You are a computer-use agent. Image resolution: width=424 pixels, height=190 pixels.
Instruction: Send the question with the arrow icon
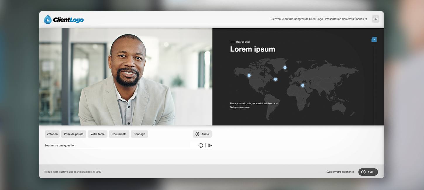210,145
